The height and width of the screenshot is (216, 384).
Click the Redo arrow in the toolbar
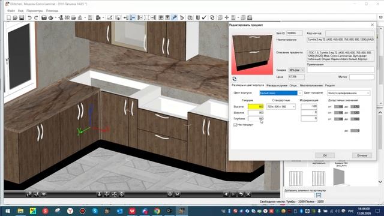(36, 17)
